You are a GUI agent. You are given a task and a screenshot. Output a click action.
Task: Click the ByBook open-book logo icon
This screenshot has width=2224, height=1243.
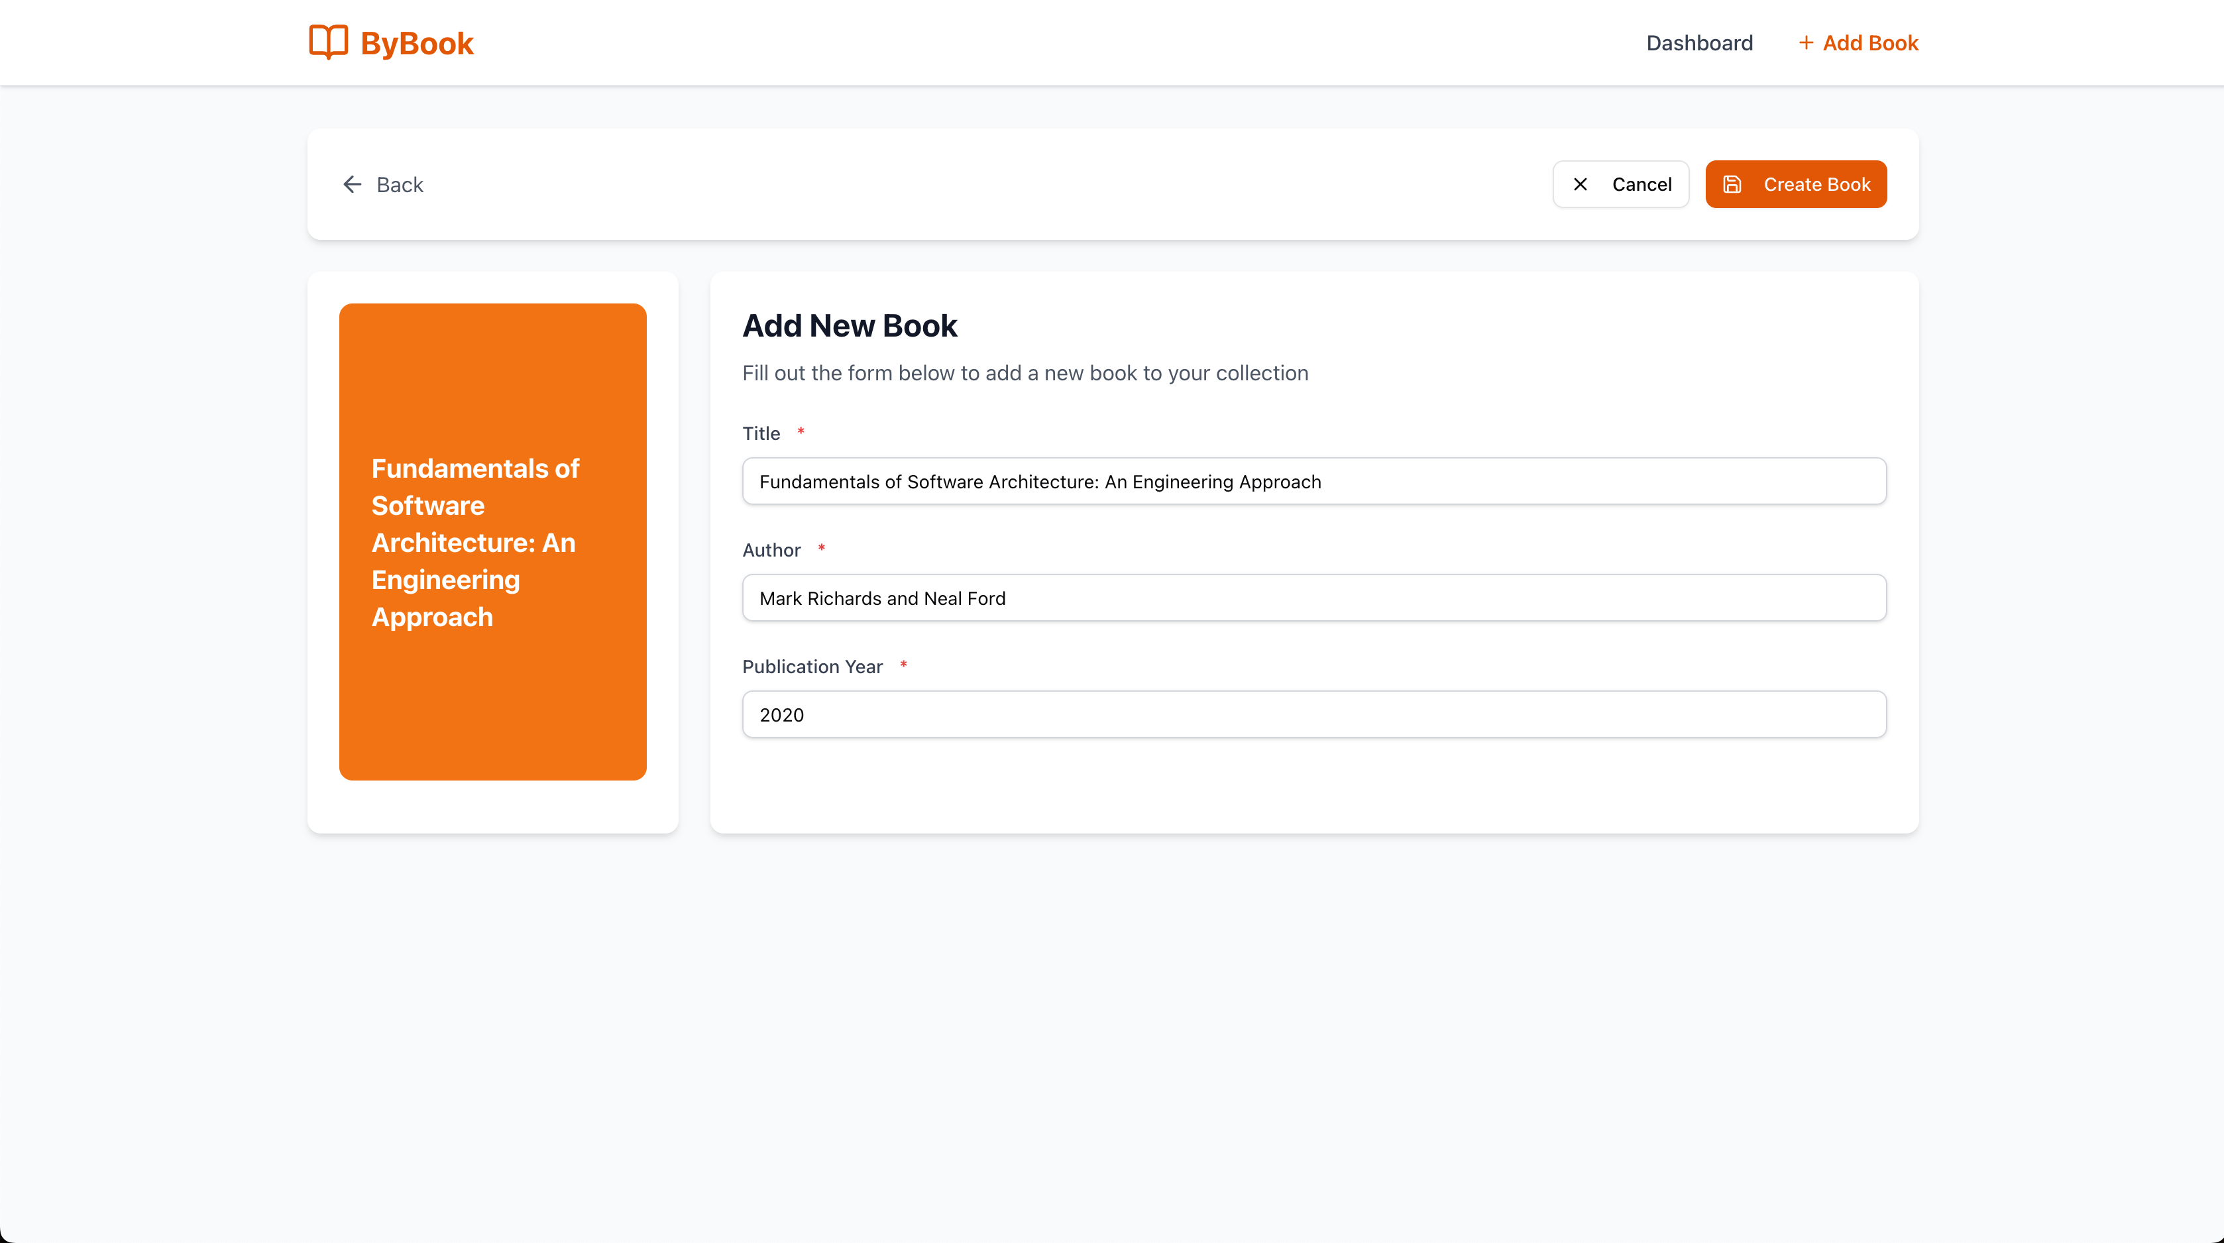(328, 42)
